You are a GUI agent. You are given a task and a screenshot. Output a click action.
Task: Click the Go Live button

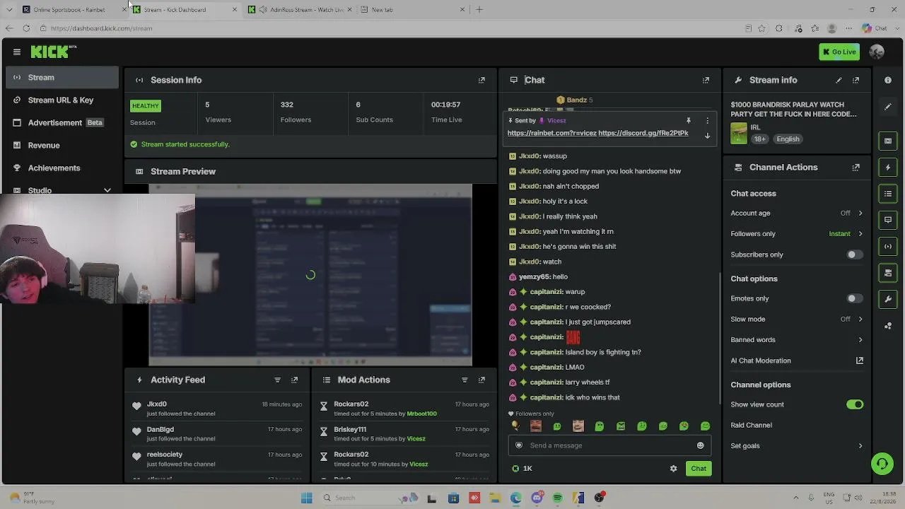point(839,52)
